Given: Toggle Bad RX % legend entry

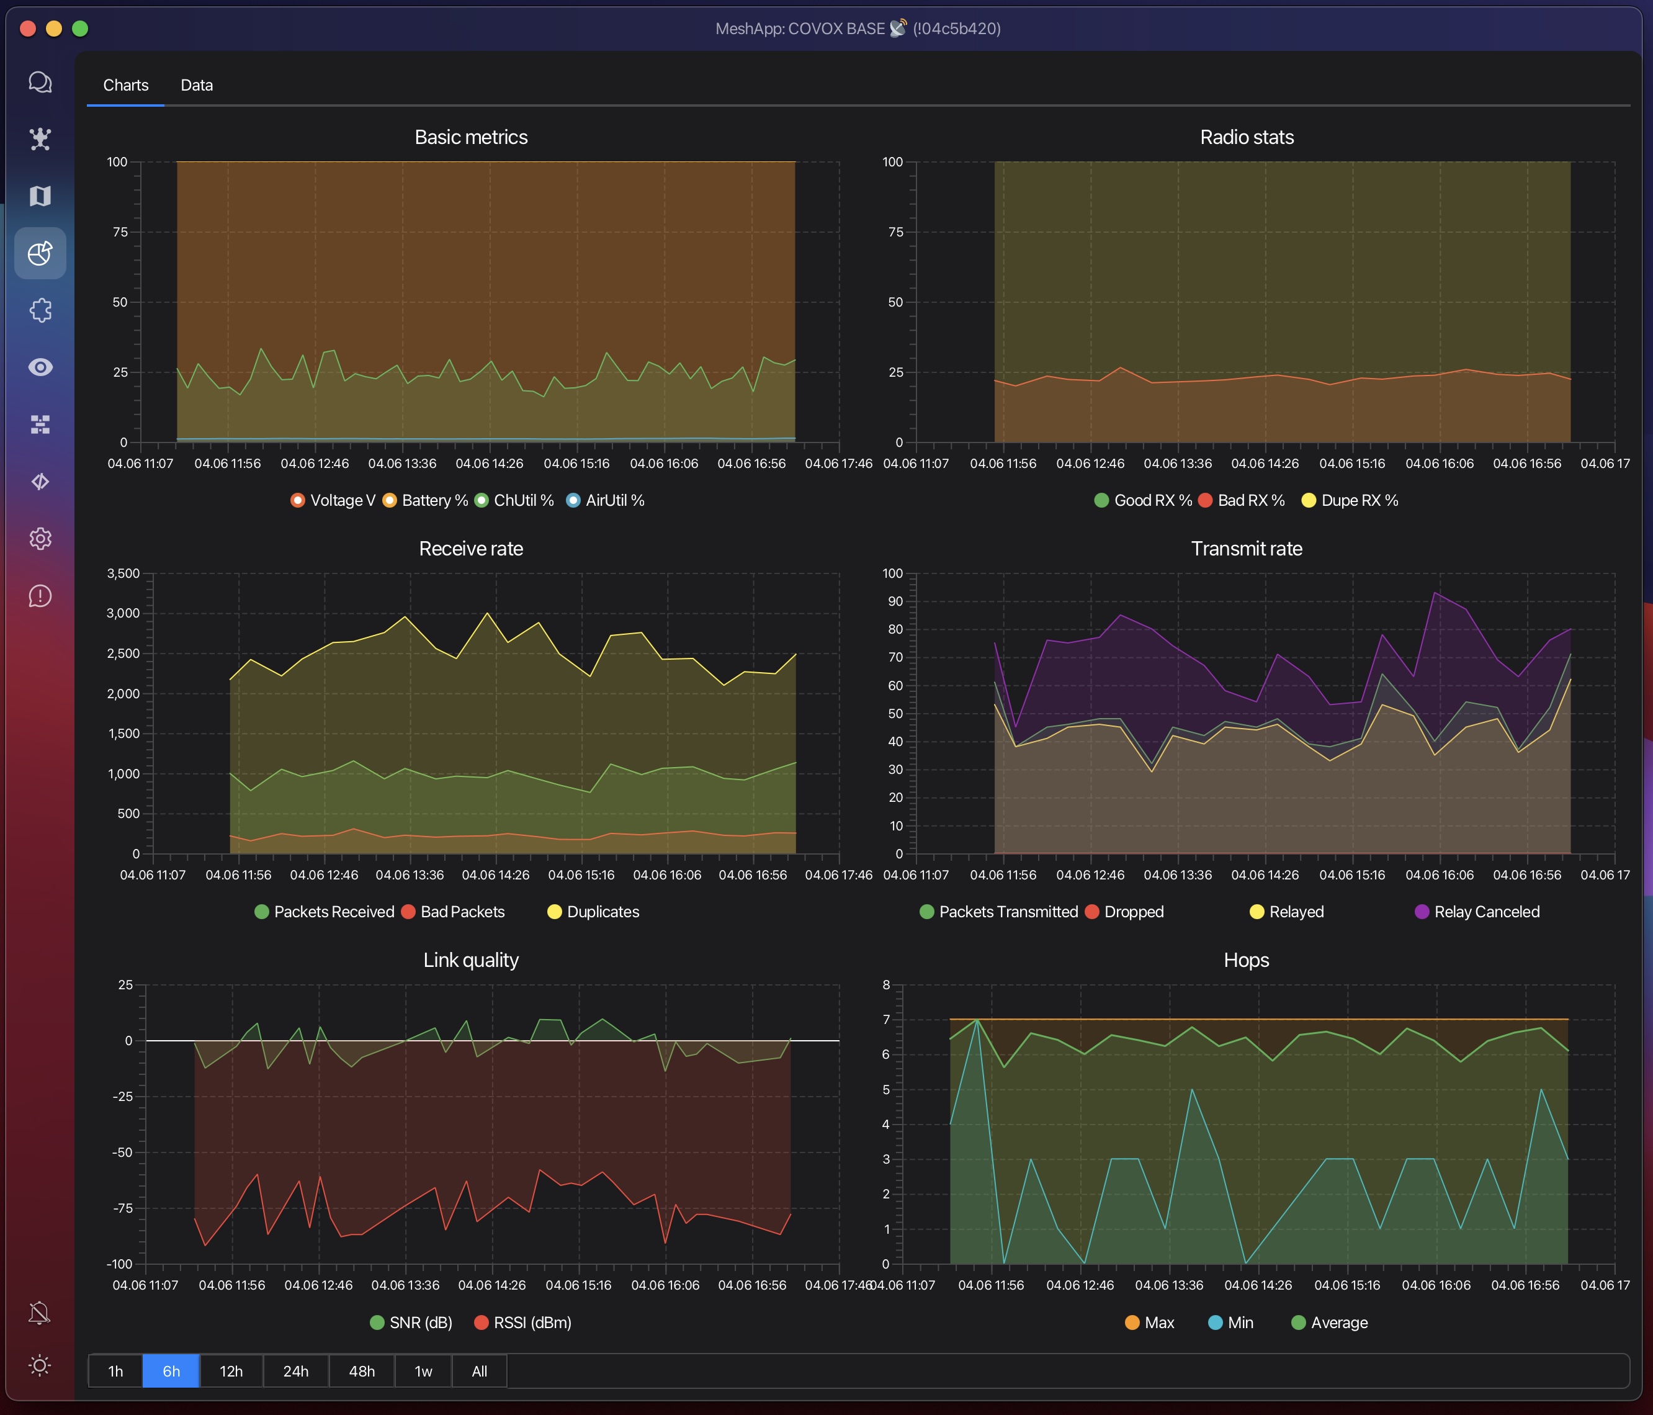Looking at the screenshot, I should pos(1242,500).
